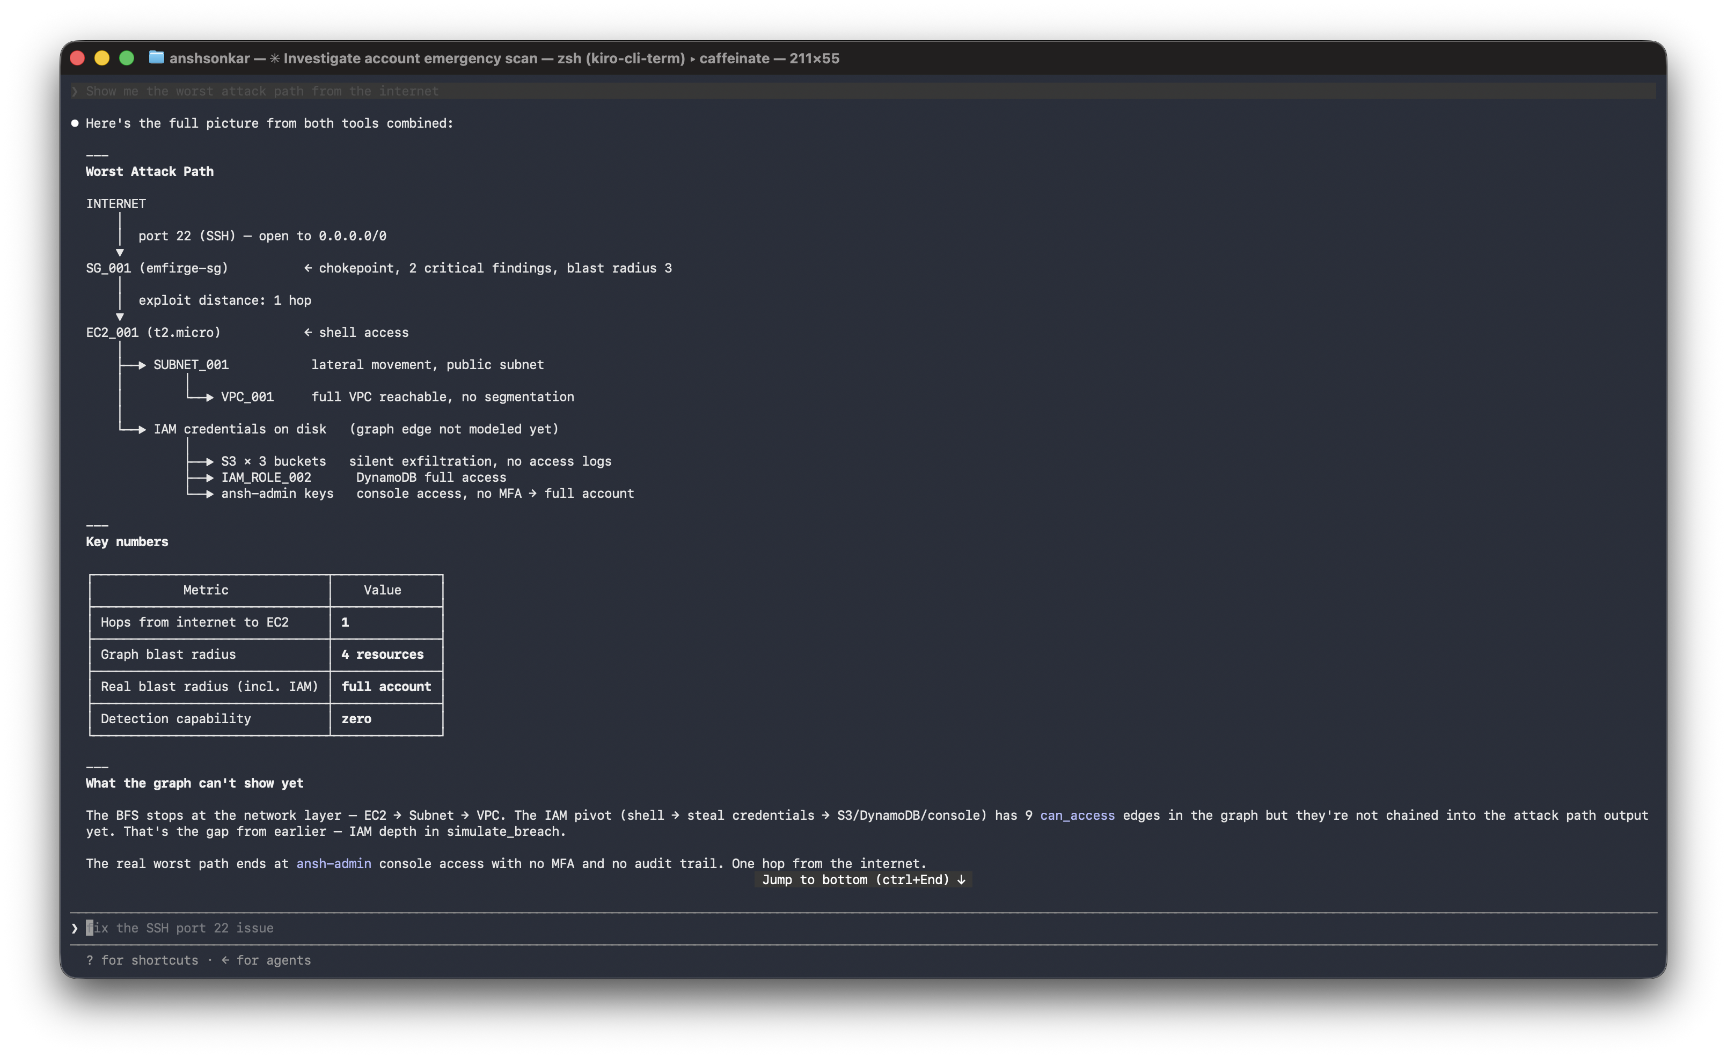Click the "Metric" table header
Viewport: 1727px width, 1058px height.
(x=206, y=590)
